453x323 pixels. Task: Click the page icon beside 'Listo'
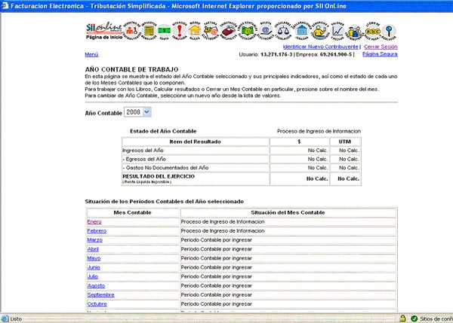5,318
